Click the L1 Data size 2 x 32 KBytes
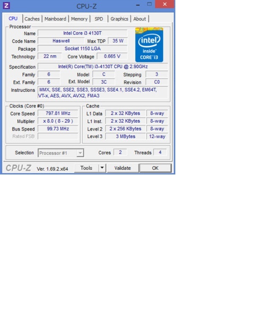This screenshot has width=263, height=332. tap(125, 113)
